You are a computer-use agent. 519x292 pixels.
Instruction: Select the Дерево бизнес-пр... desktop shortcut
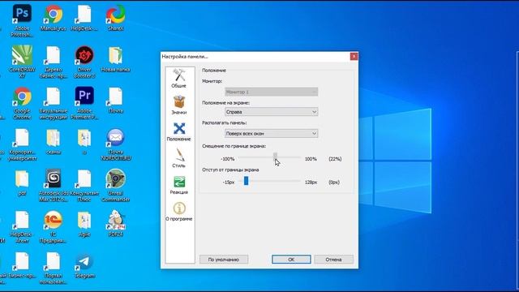point(54,62)
